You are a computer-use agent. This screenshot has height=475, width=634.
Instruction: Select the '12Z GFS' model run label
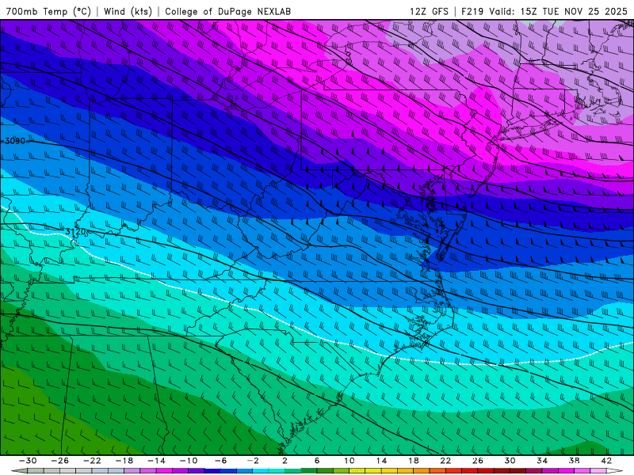tap(429, 11)
